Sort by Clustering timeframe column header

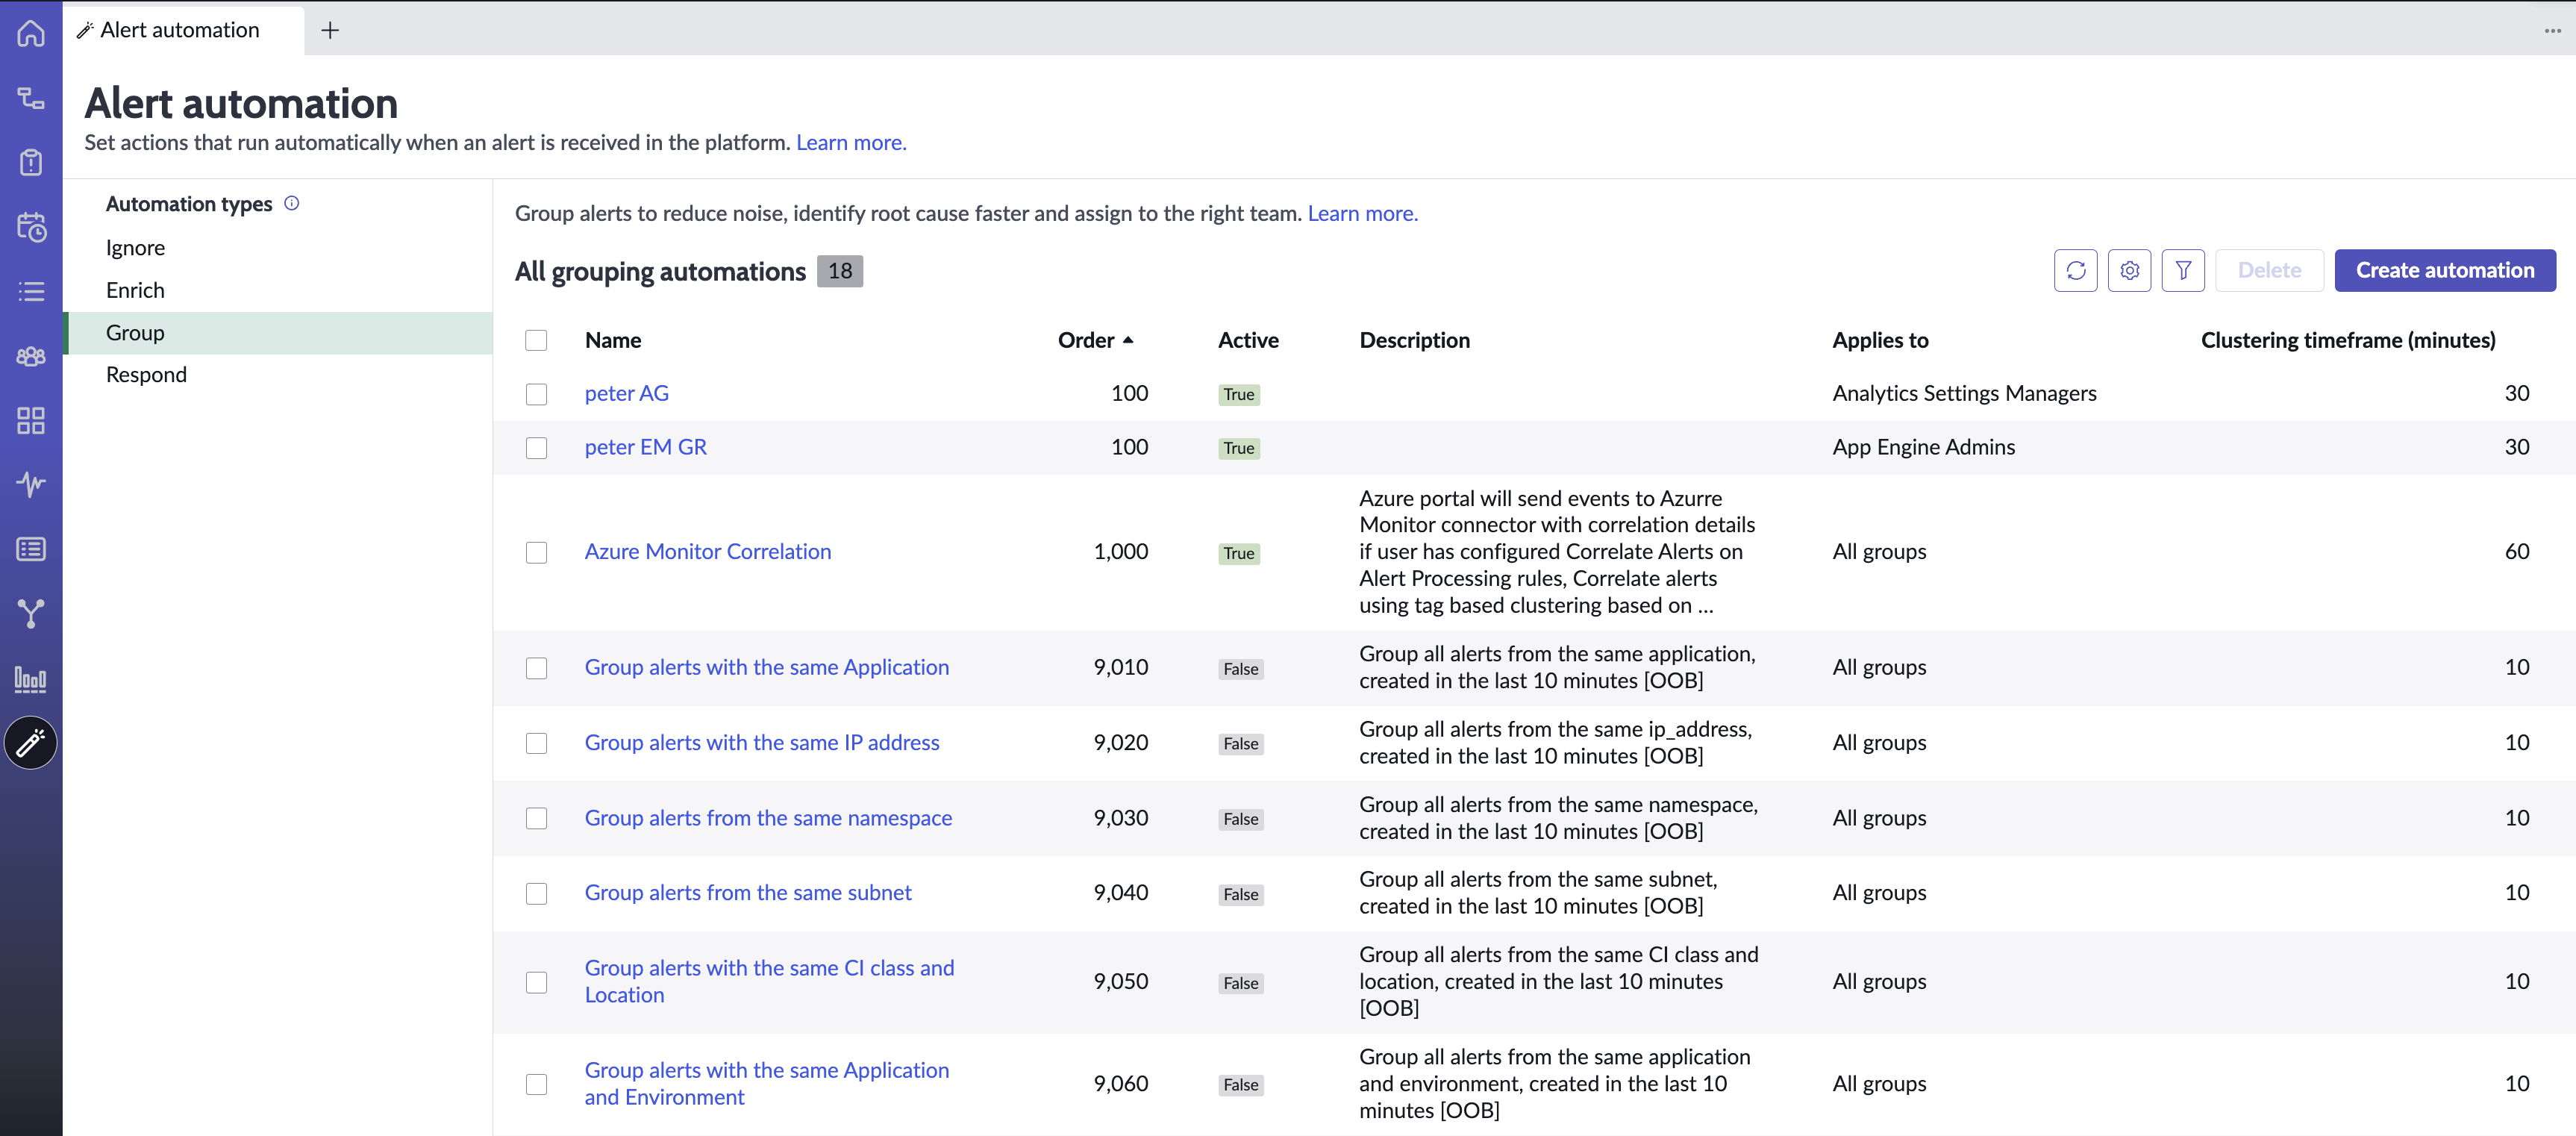(2348, 341)
